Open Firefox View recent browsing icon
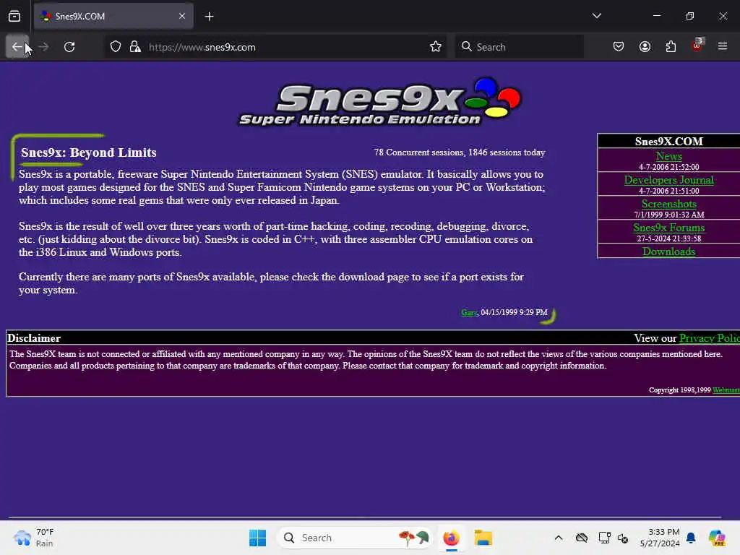The width and height of the screenshot is (740, 555). pos(14,16)
